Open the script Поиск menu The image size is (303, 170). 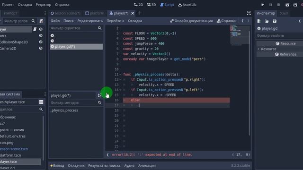point(68,21)
